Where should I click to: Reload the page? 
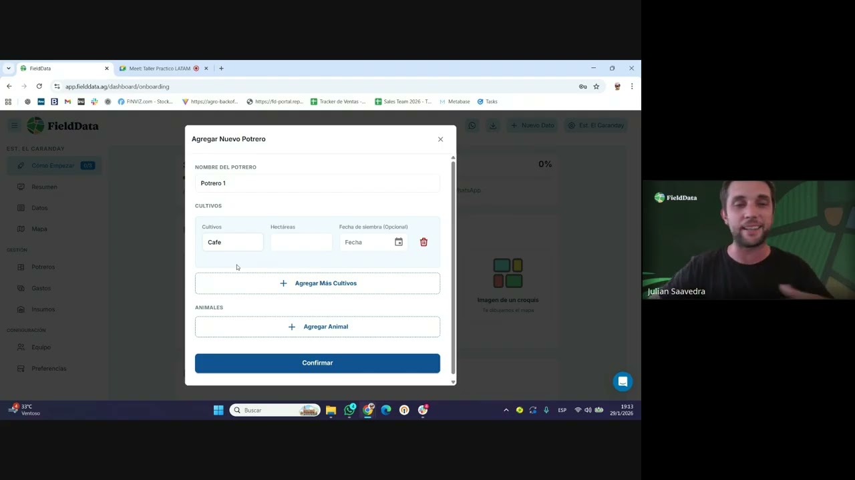tap(39, 86)
